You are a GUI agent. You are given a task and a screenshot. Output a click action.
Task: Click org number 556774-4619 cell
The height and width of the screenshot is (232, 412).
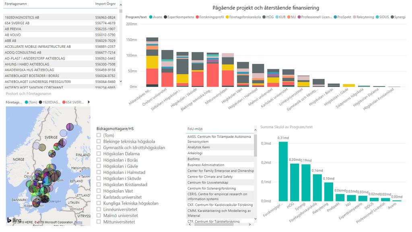[105, 23]
